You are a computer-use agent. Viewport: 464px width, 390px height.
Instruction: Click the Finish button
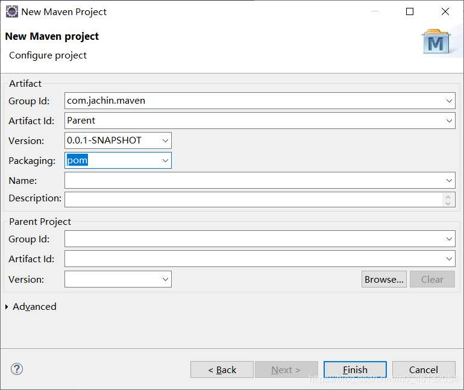(355, 370)
